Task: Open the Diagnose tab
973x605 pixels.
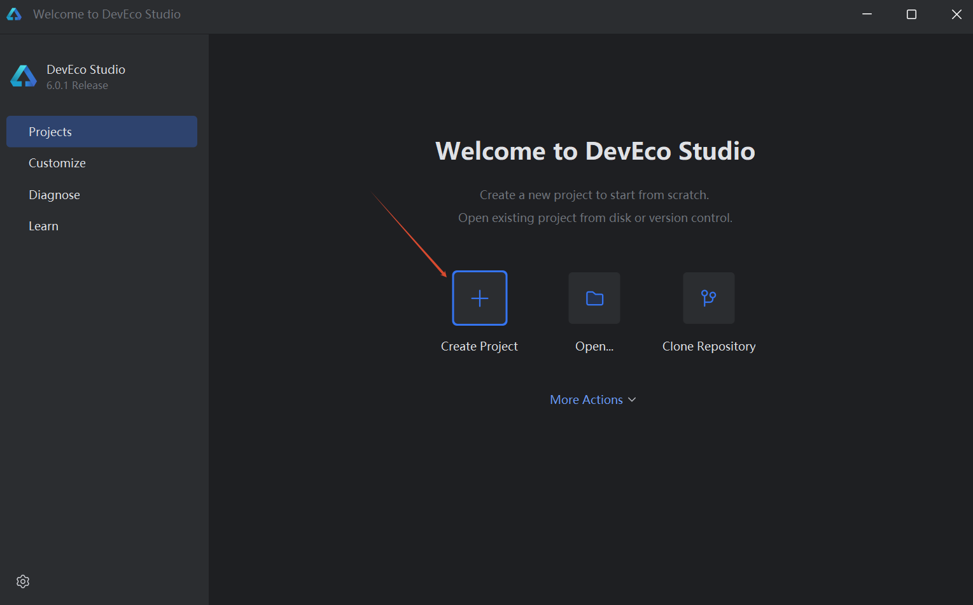Action: coord(102,195)
